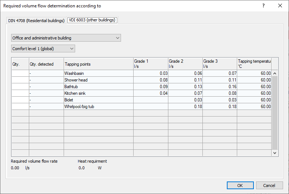
Task: Click Whirlpool/big tub Grade 2 value 0.18
Action: pyautogui.click(x=185, y=106)
